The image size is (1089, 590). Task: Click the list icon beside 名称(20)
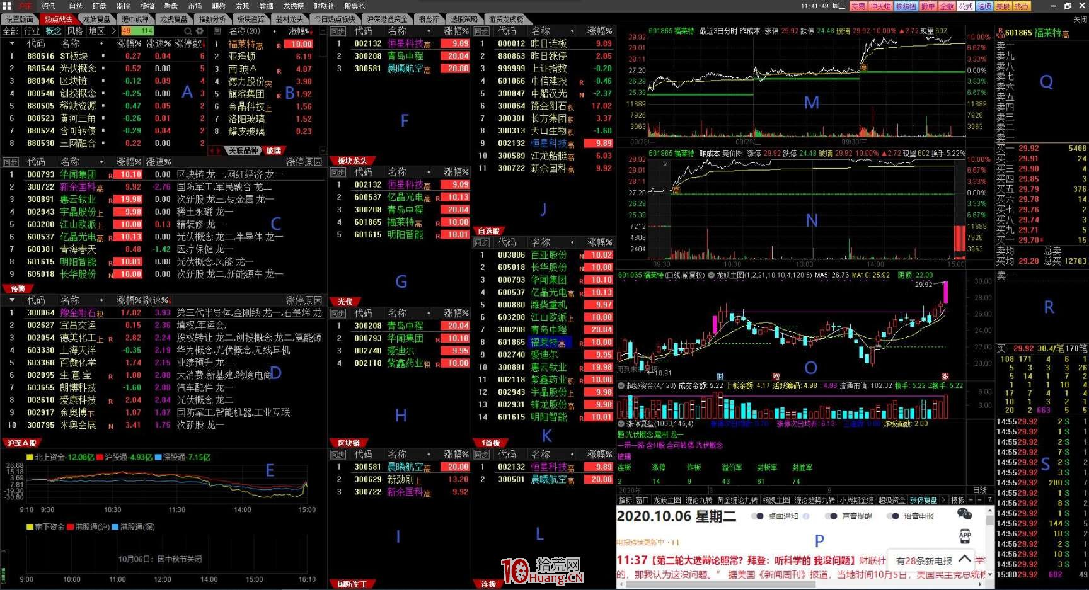[217, 31]
